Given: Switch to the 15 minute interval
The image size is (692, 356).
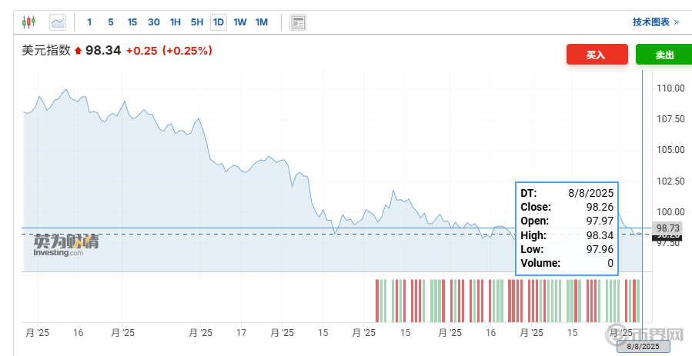Looking at the screenshot, I should click(x=132, y=22).
